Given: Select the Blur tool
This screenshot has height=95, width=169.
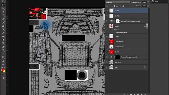Looking at the screenshot, I should (x=3, y=40).
